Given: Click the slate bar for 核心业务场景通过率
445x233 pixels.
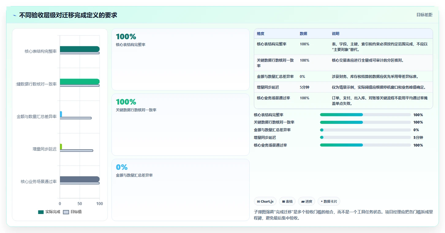Looking at the screenshot, I should tap(80, 179).
